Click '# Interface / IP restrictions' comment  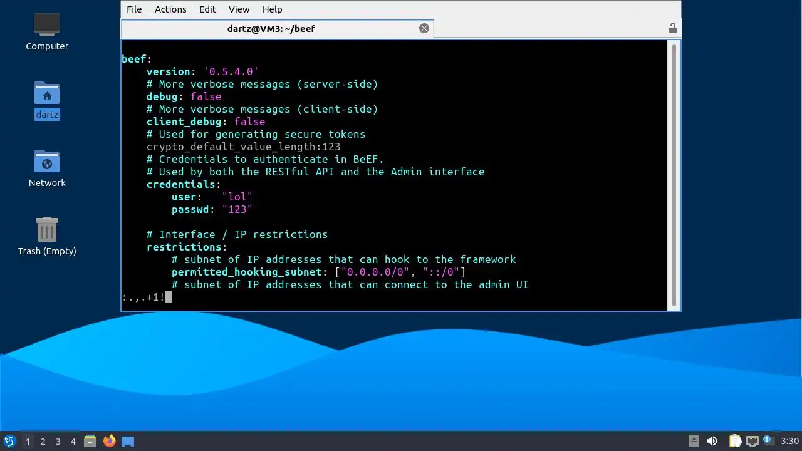coord(237,234)
